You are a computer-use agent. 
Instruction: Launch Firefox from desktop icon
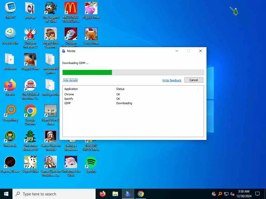[x=10, y=87]
